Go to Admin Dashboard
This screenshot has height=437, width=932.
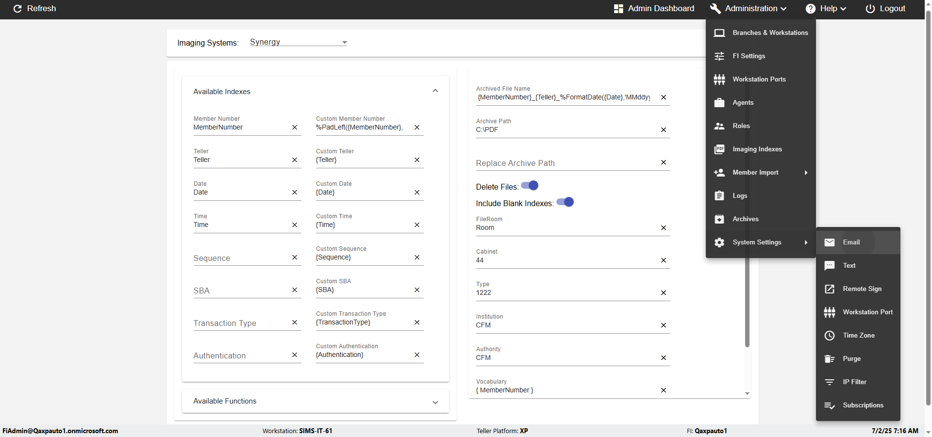pyautogui.click(x=654, y=9)
